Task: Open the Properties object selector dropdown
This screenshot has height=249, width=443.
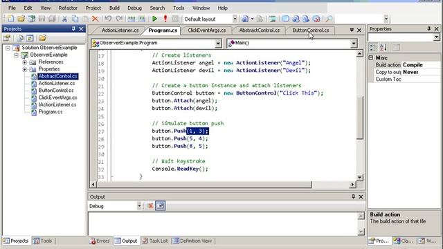Action: 436,37
